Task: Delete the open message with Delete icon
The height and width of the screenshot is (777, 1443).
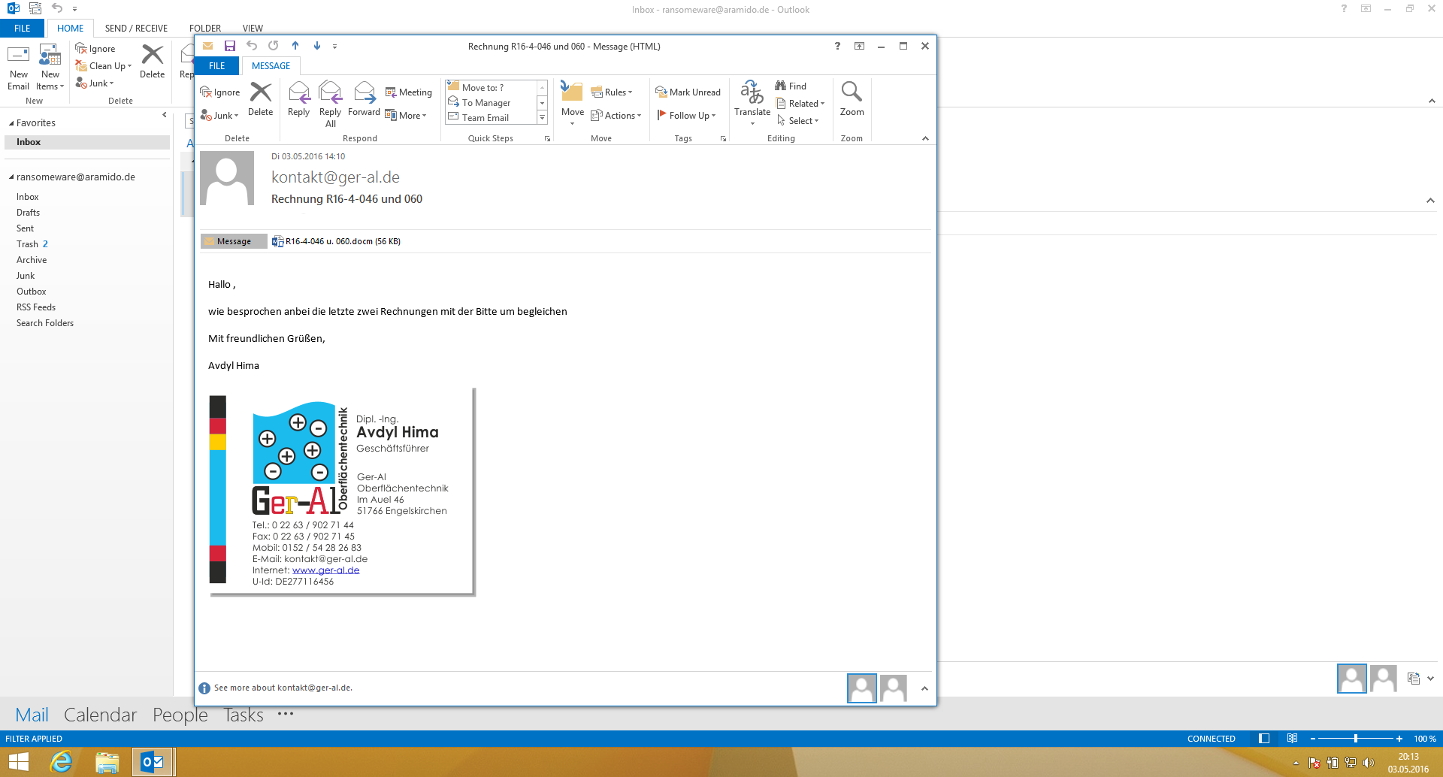Action: click(x=260, y=99)
